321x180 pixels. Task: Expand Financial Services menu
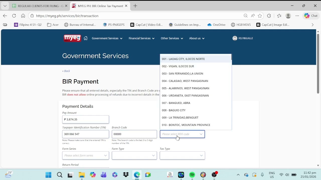[141, 38]
